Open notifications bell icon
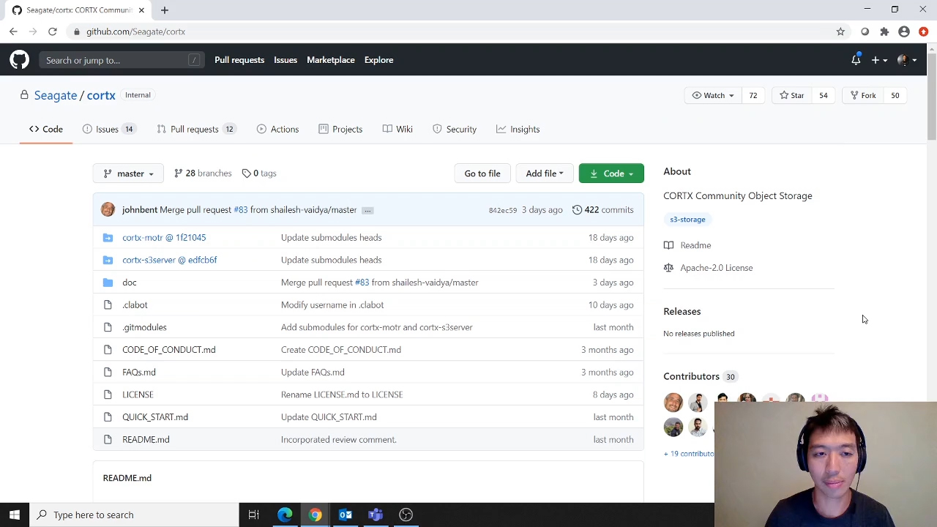This screenshot has height=527, width=937. (856, 60)
